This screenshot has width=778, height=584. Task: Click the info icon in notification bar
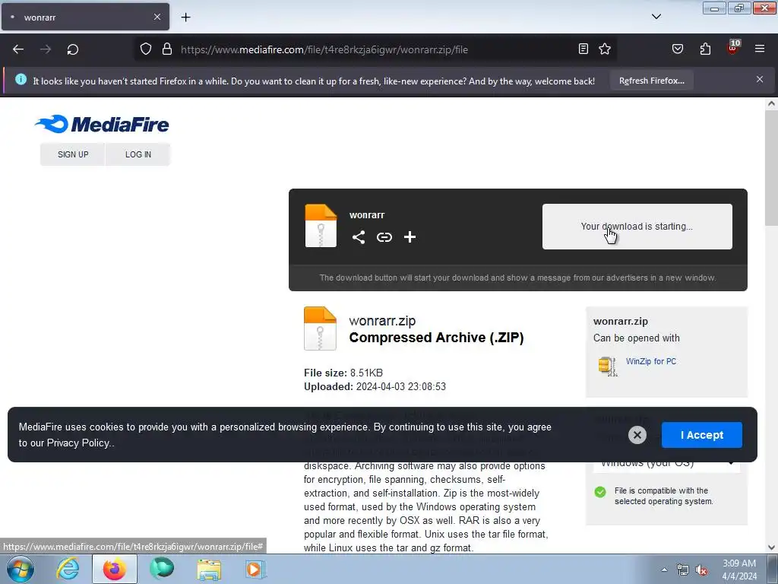pyautogui.click(x=21, y=79)
